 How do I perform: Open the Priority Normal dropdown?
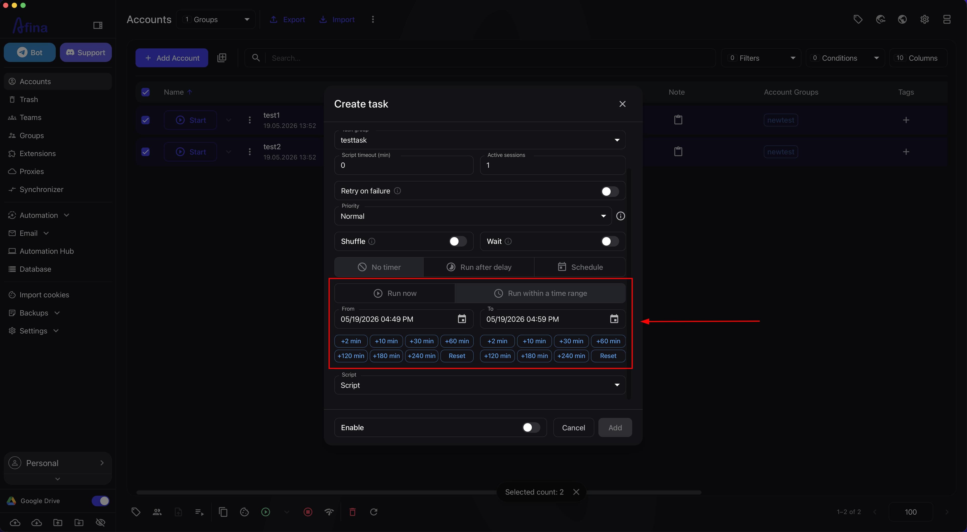click(473, 216)
